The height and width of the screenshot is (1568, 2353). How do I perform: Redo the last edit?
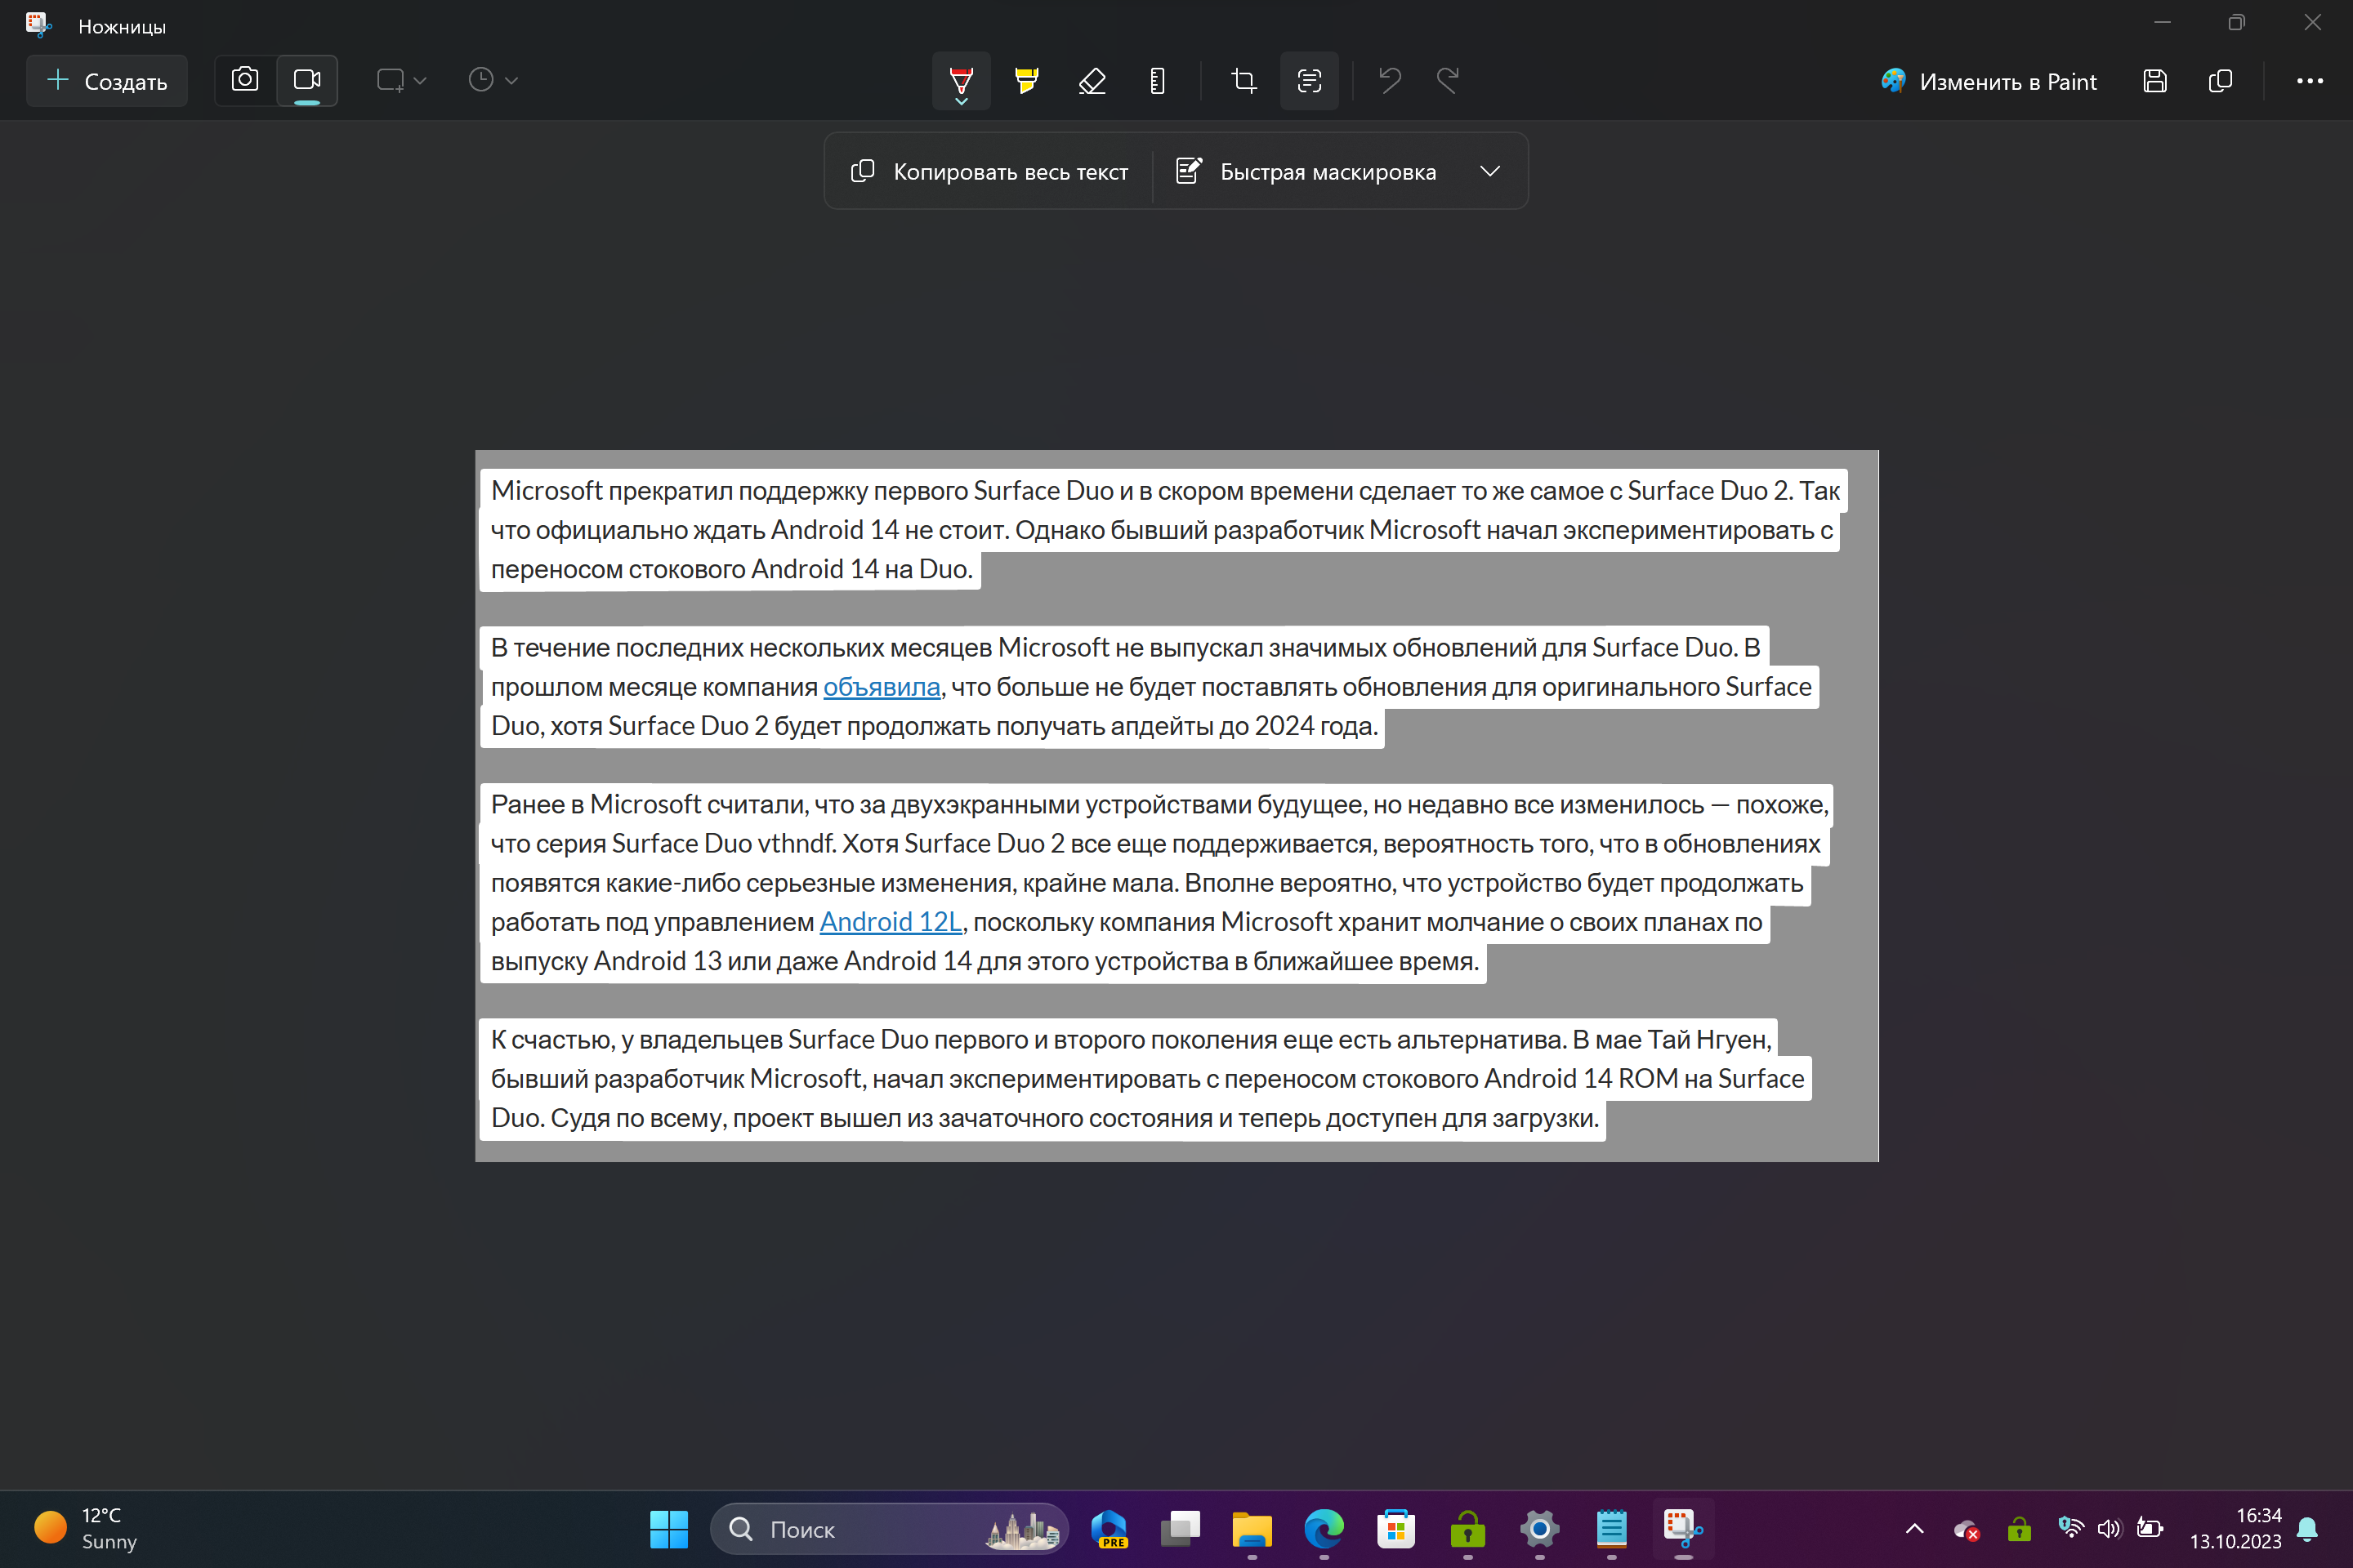tap(1448, 80)
